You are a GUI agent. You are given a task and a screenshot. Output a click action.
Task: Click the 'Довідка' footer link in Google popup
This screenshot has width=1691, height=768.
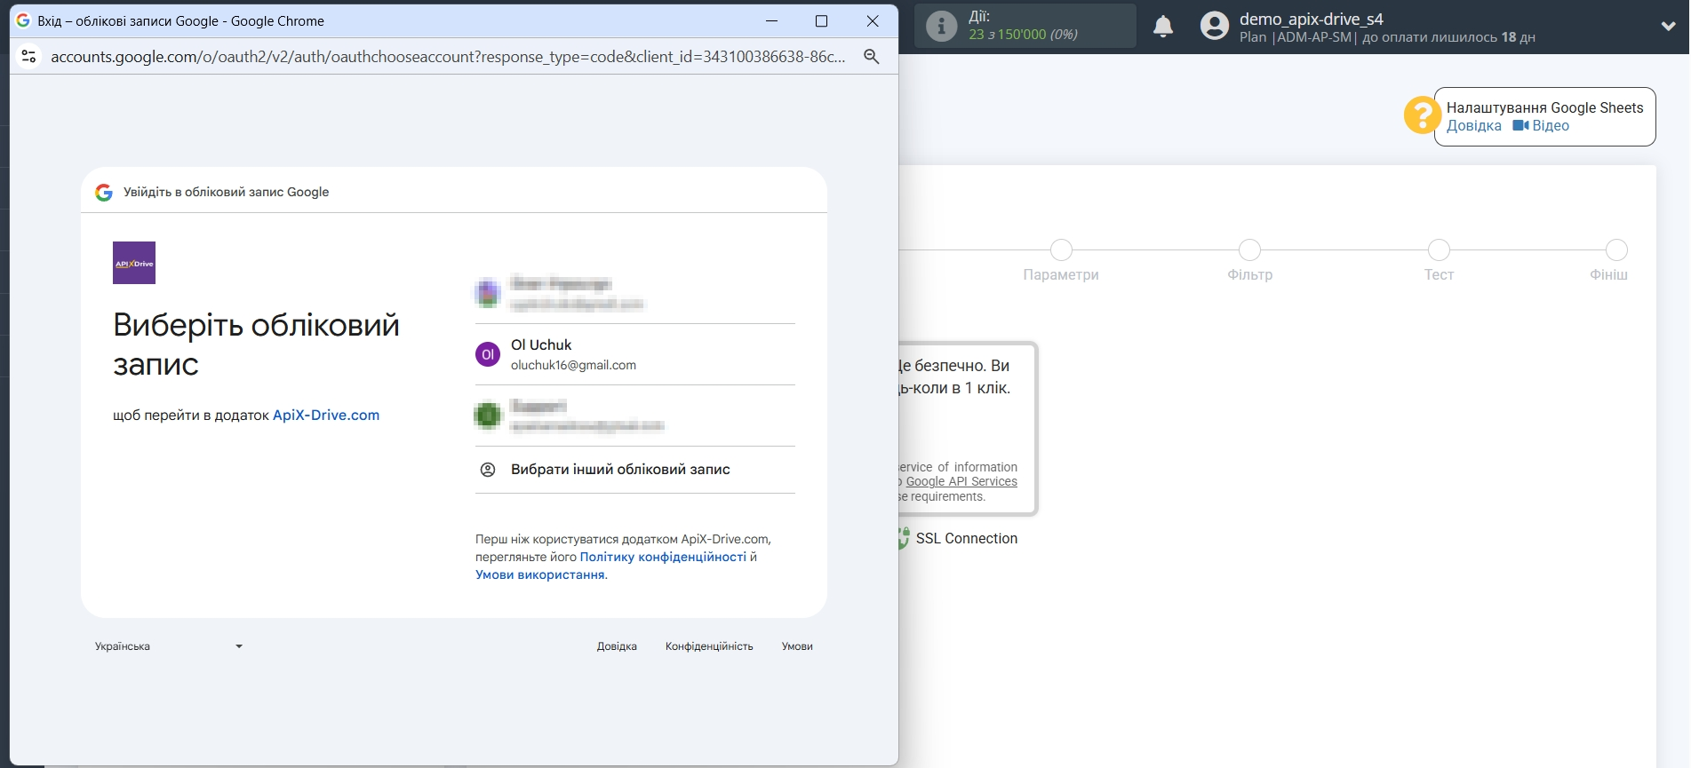tap(617, 646)
